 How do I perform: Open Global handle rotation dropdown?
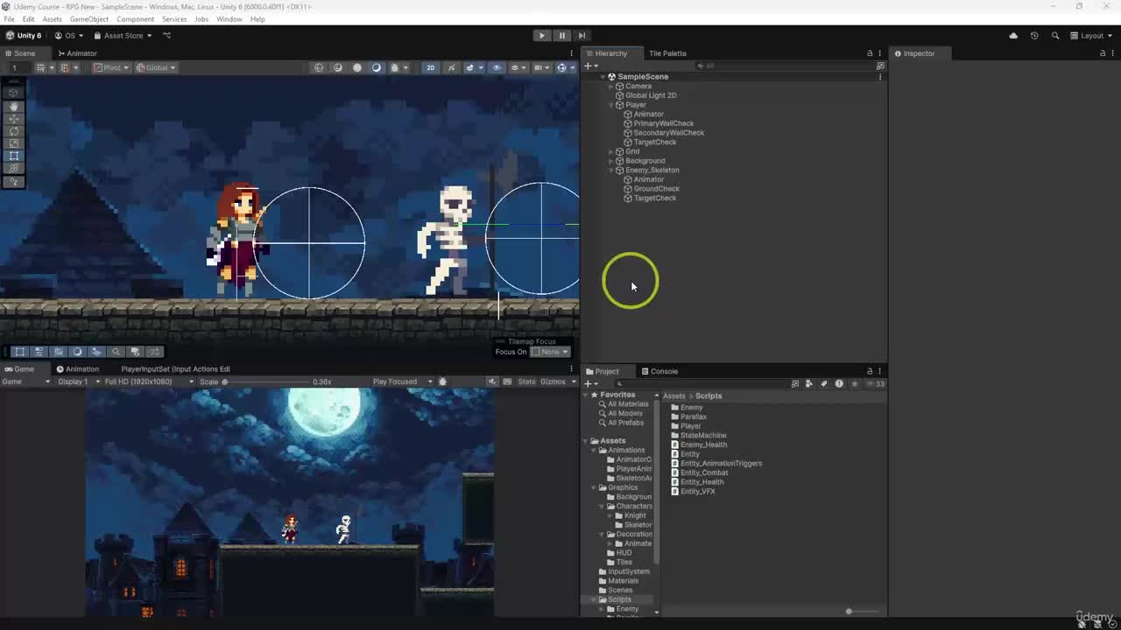click(x=156, y=67)
